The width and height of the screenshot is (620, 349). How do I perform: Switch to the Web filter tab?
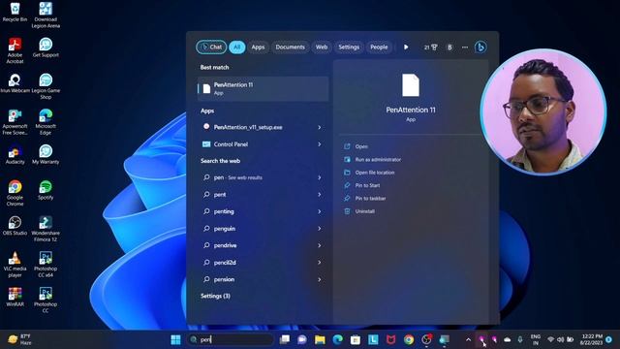click(x=322, y=48)
